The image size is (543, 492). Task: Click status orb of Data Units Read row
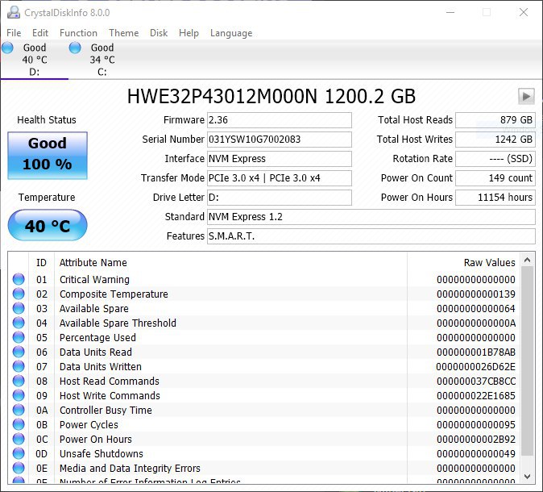(19, 352)
